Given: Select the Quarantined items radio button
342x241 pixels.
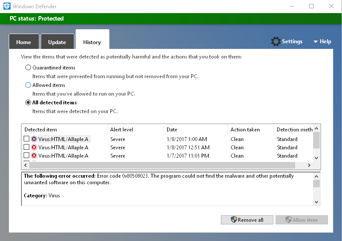Looking at the screenshot, I should [28, 68].
